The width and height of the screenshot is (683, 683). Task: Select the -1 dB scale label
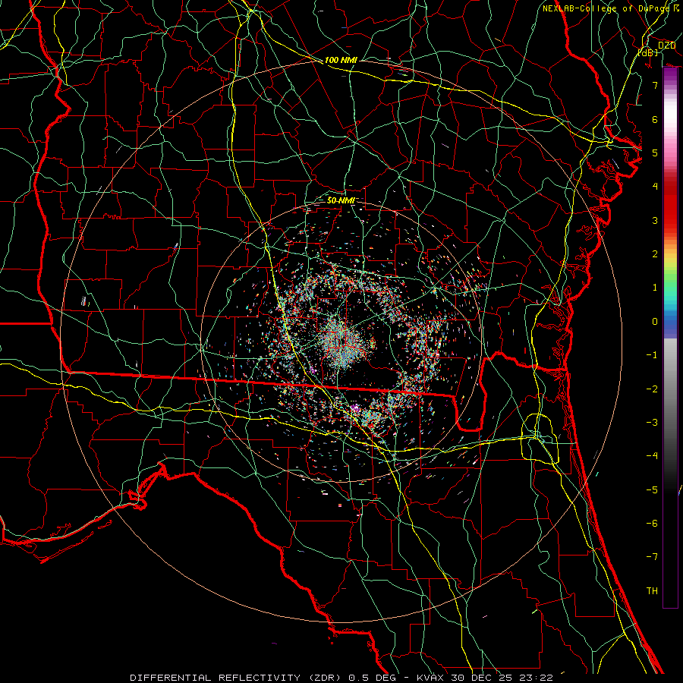[652, 355]
